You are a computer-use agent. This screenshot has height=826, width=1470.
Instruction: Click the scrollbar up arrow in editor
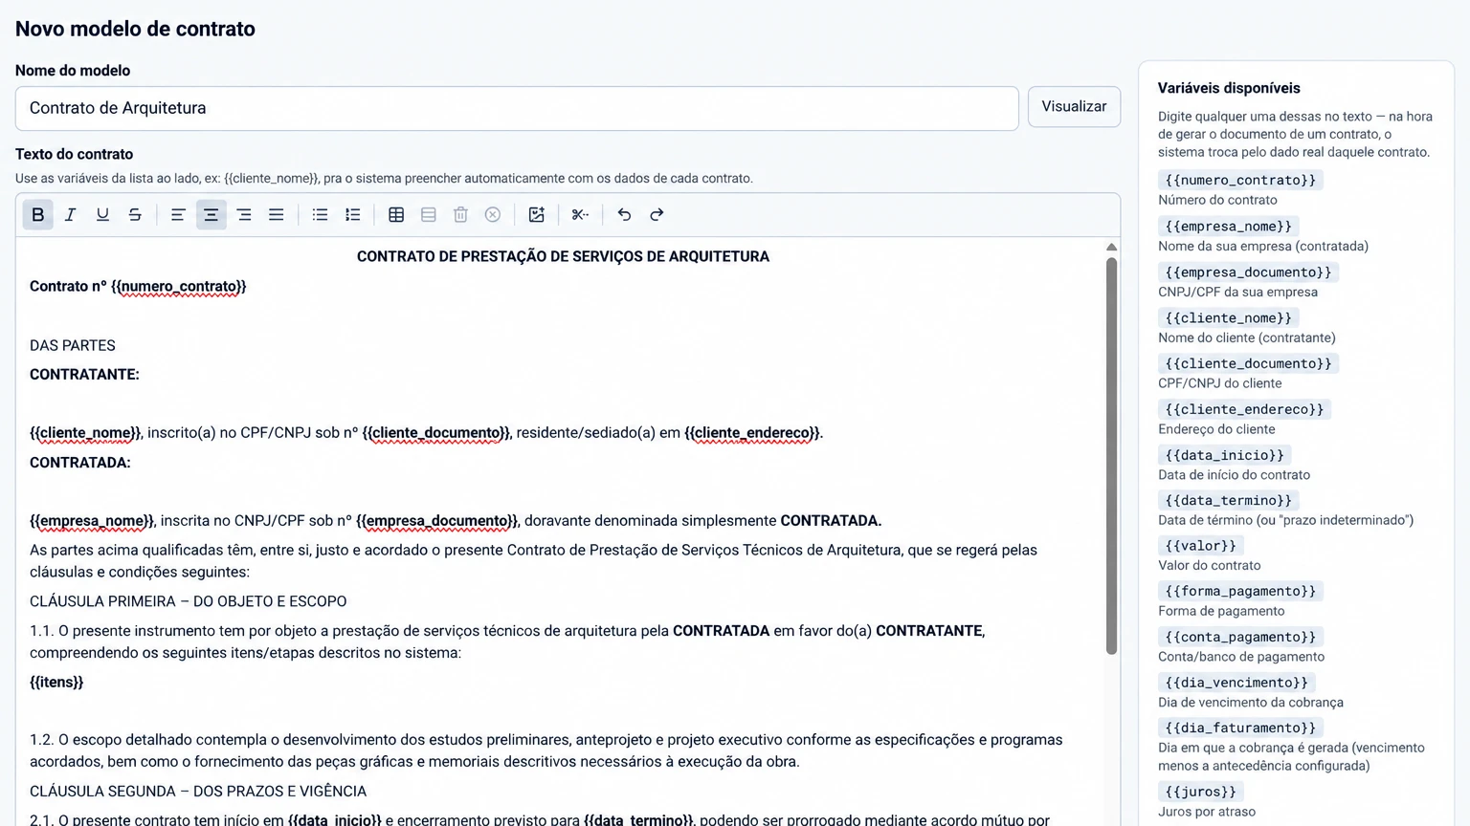(x=1111, y=247)
